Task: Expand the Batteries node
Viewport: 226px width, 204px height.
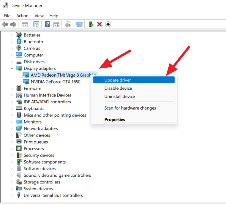Action: pos(12,35)
